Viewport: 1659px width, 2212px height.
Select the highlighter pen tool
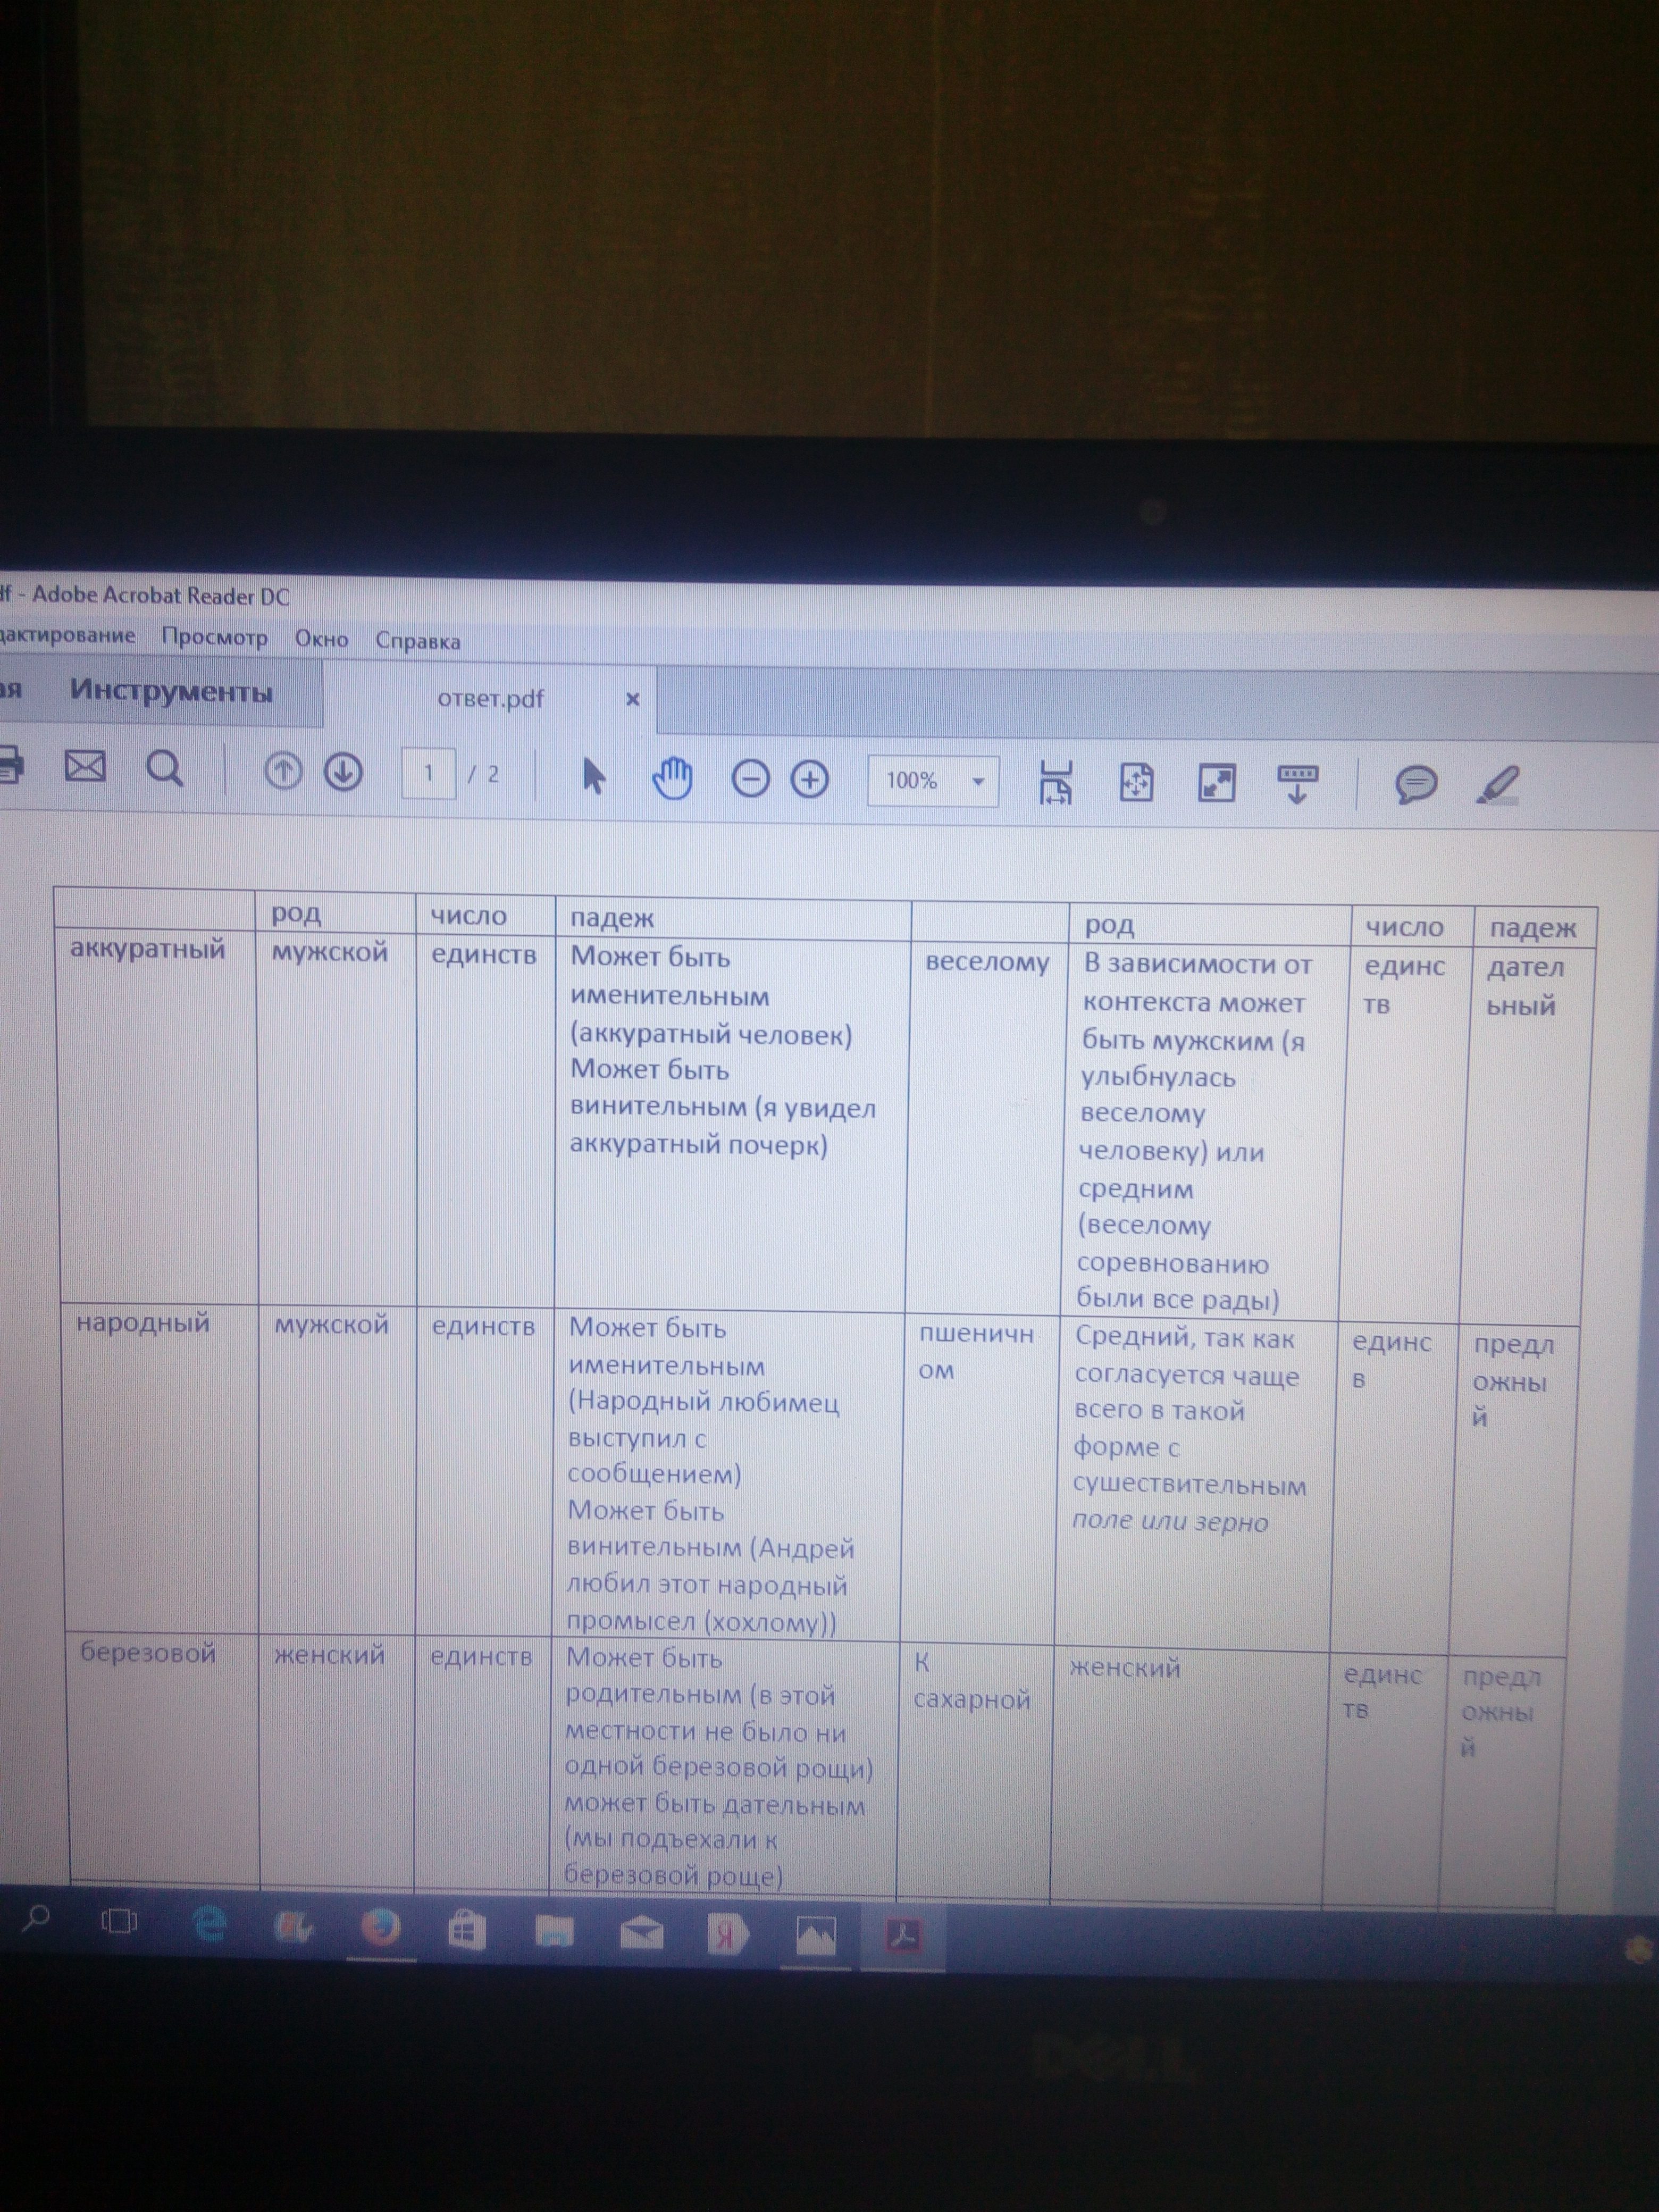pyautogui.click(x=1498, y=785)
